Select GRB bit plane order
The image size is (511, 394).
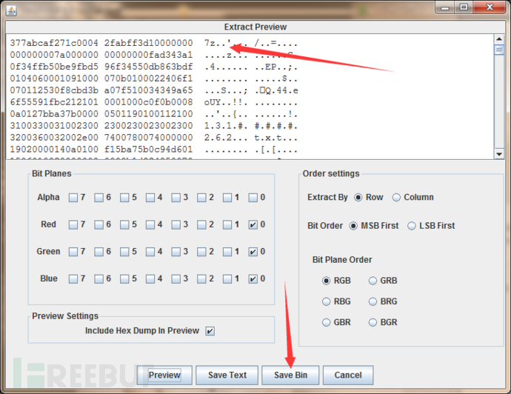tap(373, 281)
